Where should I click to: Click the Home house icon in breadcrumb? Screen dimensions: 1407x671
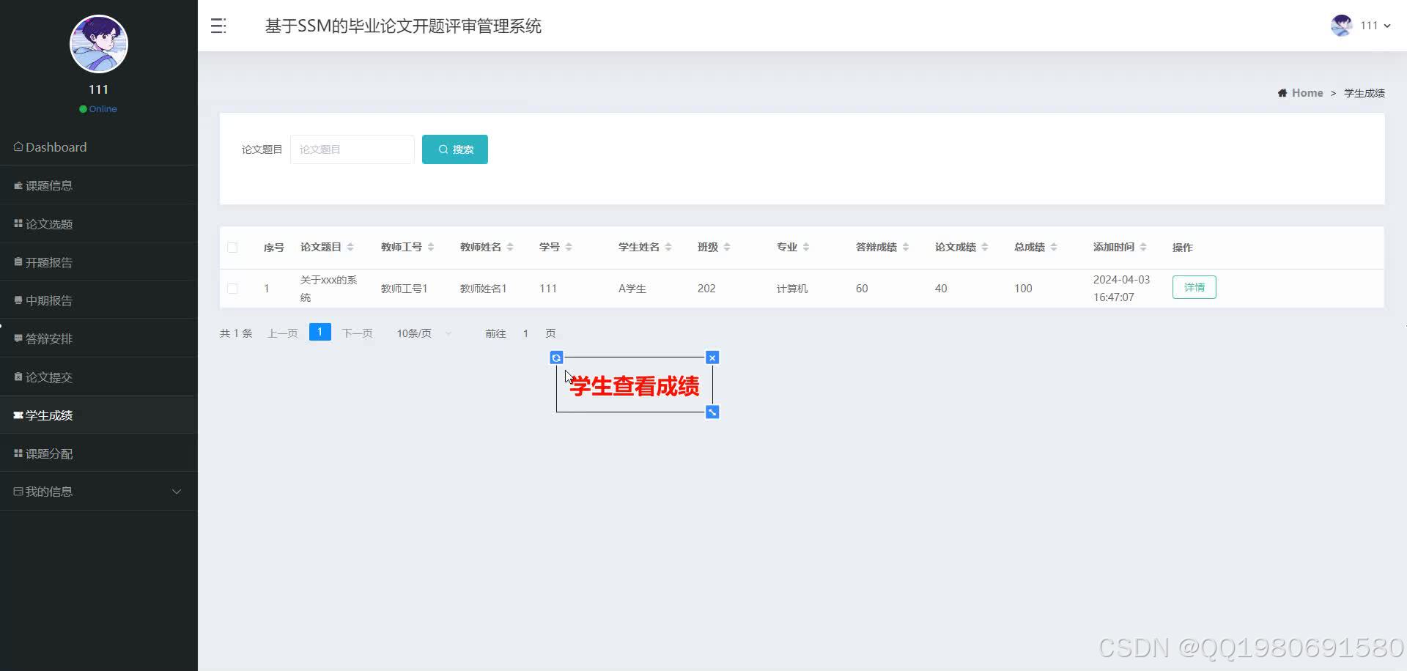click(x=1282, y=92)
